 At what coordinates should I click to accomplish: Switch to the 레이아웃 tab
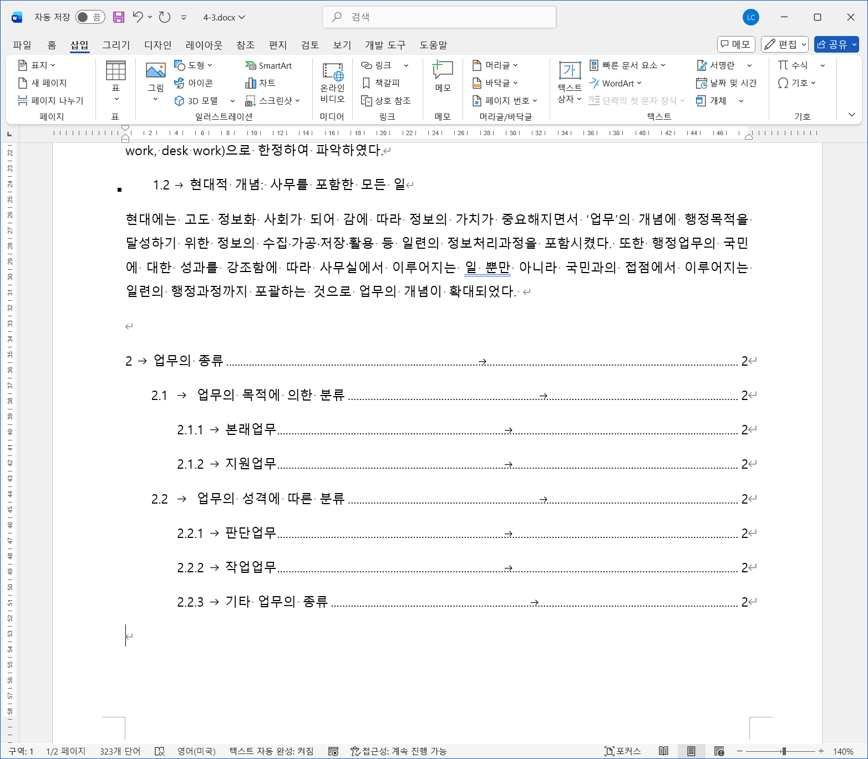click(x=204, y=45)
